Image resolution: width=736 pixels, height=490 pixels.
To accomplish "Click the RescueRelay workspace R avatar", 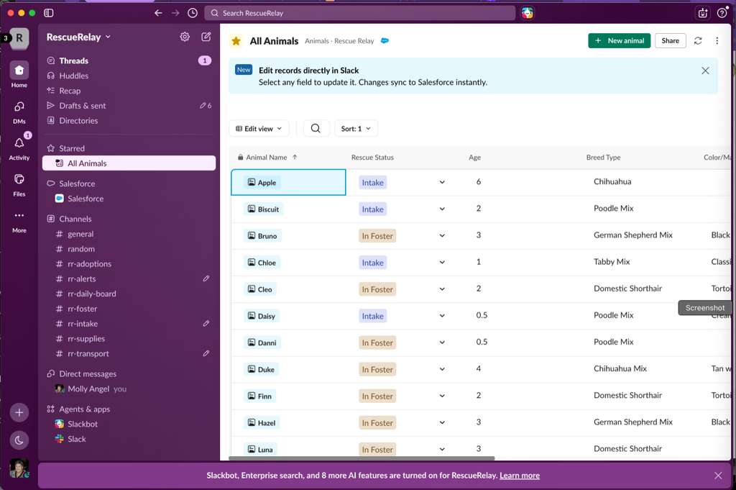I will pos(19,37).
